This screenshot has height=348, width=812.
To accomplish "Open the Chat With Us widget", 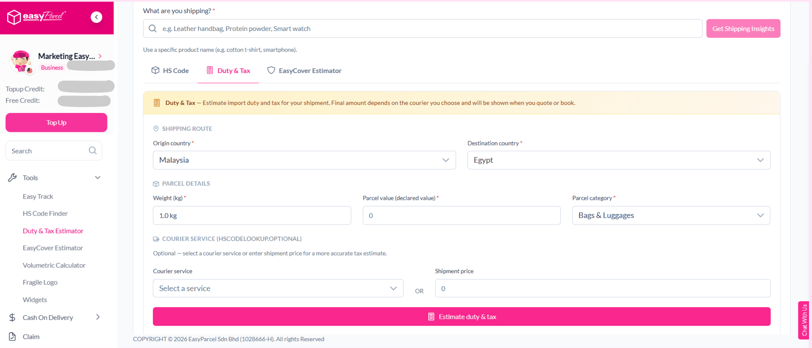I will coord(804,320).
